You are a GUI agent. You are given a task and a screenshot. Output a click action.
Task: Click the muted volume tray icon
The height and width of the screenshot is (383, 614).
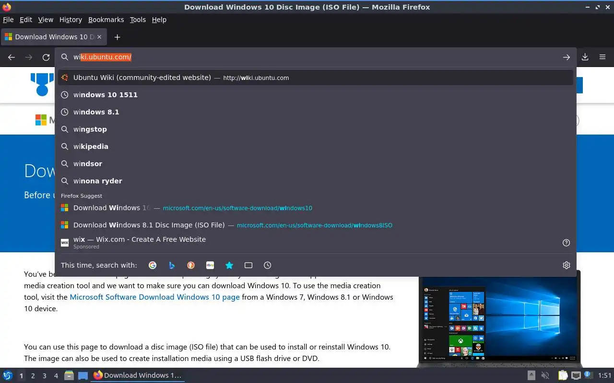click(x=545, y=375)
